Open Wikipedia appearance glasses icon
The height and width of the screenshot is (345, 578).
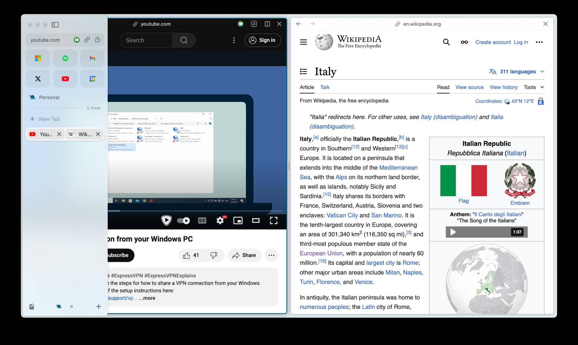464,42
